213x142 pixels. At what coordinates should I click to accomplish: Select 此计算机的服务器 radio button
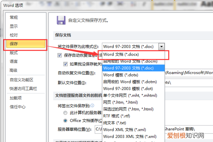coord(65,113)
